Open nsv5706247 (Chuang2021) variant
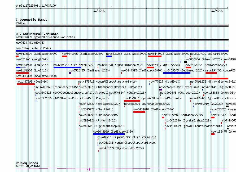 (128, 93)
